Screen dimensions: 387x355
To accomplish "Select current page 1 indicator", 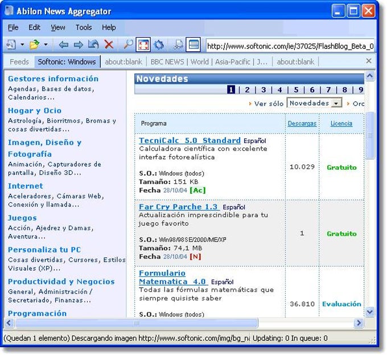I will [231, 89].
